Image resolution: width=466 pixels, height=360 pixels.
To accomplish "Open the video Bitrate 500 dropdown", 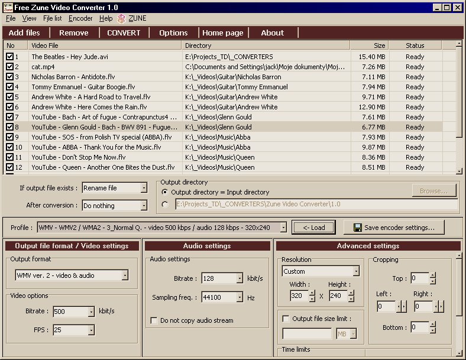I will (91, 312).
